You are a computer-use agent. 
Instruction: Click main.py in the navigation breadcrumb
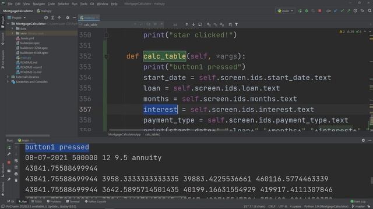pos(44,11)
